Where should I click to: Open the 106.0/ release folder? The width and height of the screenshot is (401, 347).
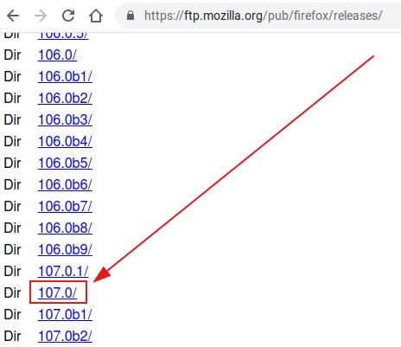tap(57, 55)
